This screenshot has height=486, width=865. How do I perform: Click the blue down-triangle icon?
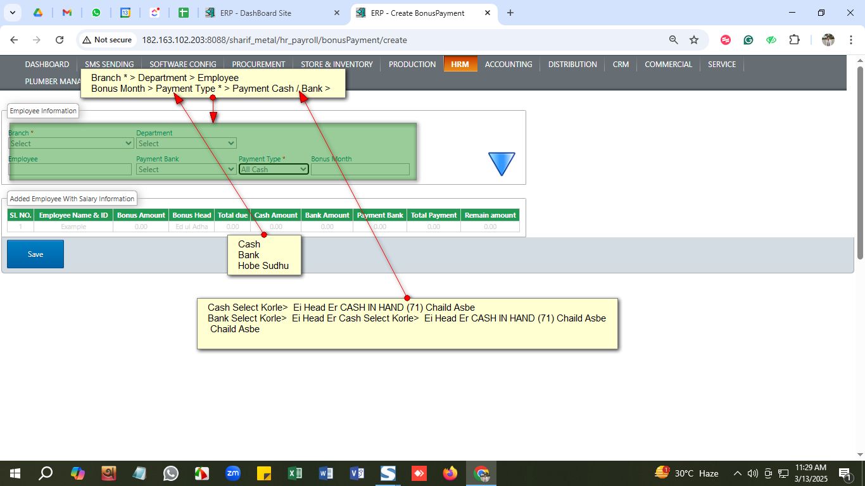[x=502, y=164]
